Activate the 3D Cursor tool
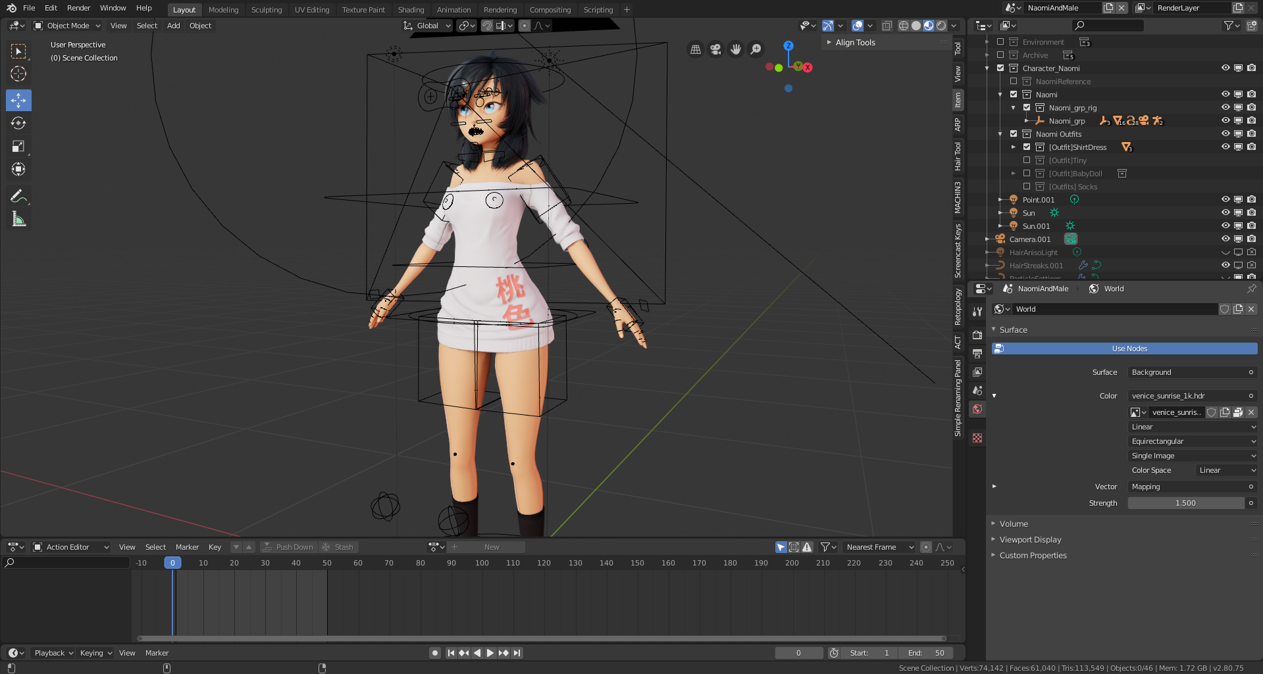 [18, 74]
